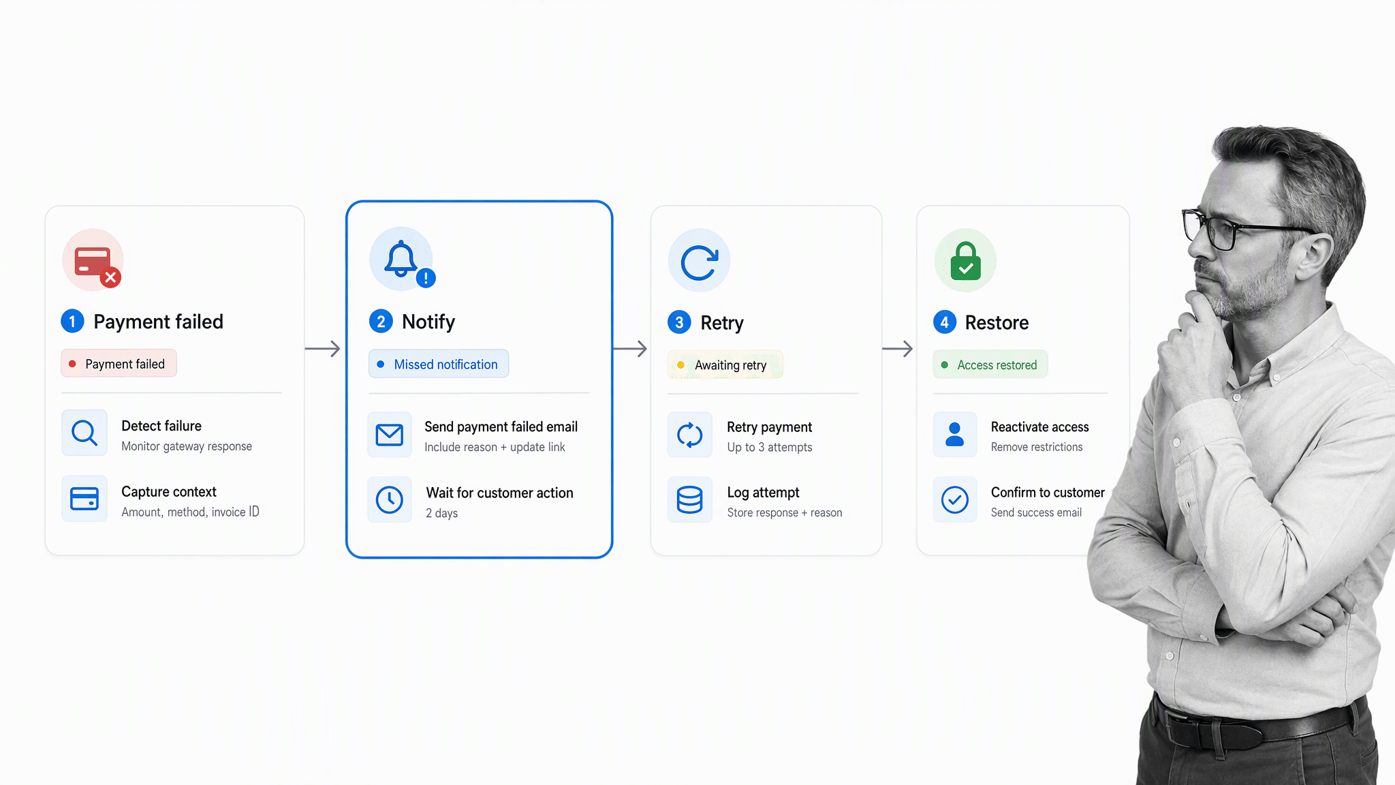
Task: Click the Reactivate access item title
Action: click(1040, 427)
